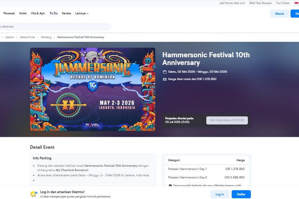Click the calendar icon beside the event date
The image size is (299, 199).
(165, 72)
